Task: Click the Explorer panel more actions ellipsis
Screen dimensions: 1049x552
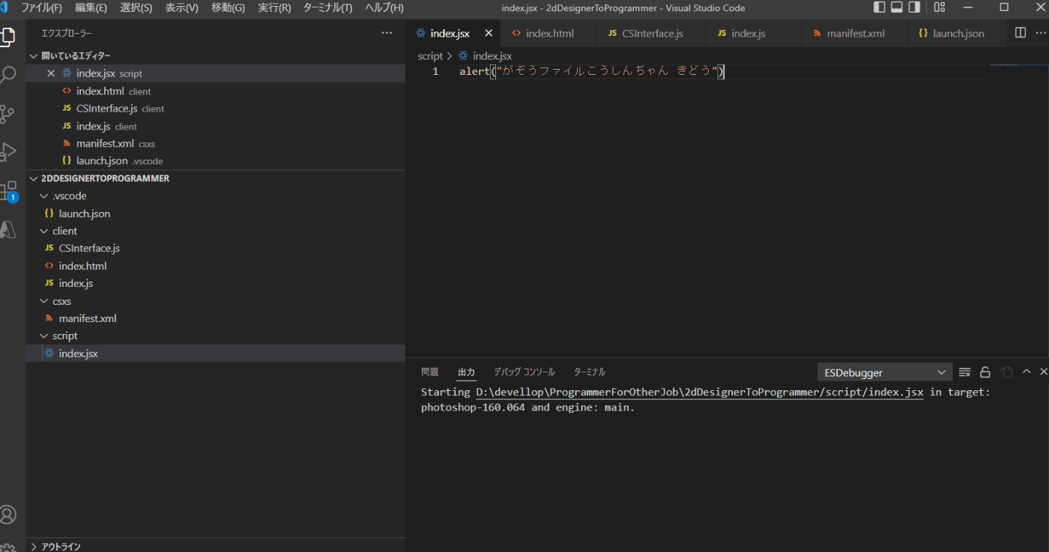Action: click(x=387, y=33)
